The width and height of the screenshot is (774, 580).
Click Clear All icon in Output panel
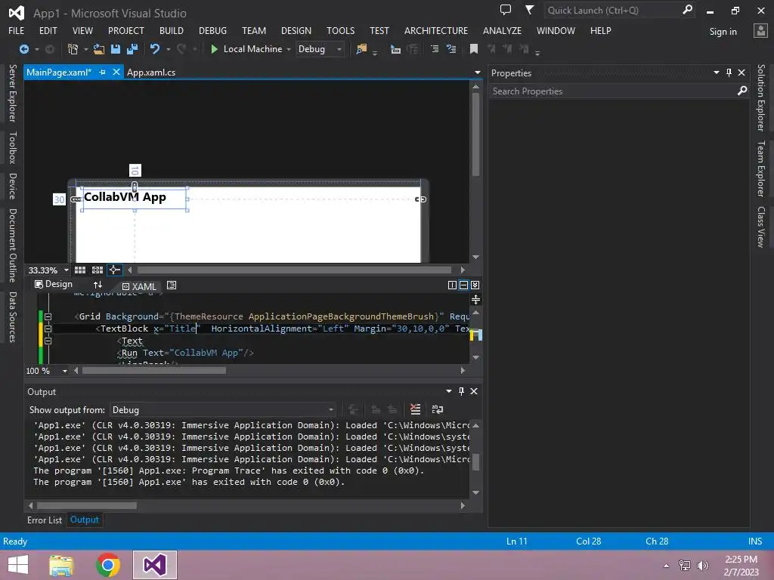tap(416, 409)
